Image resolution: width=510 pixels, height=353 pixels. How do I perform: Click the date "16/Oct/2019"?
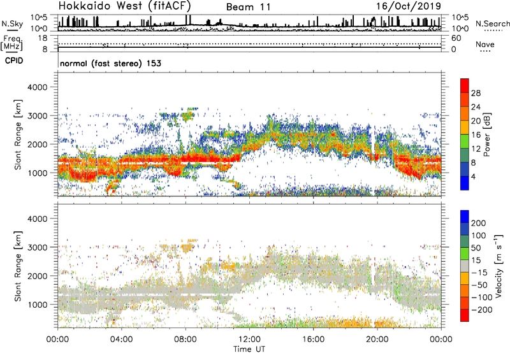coord(409,6)
